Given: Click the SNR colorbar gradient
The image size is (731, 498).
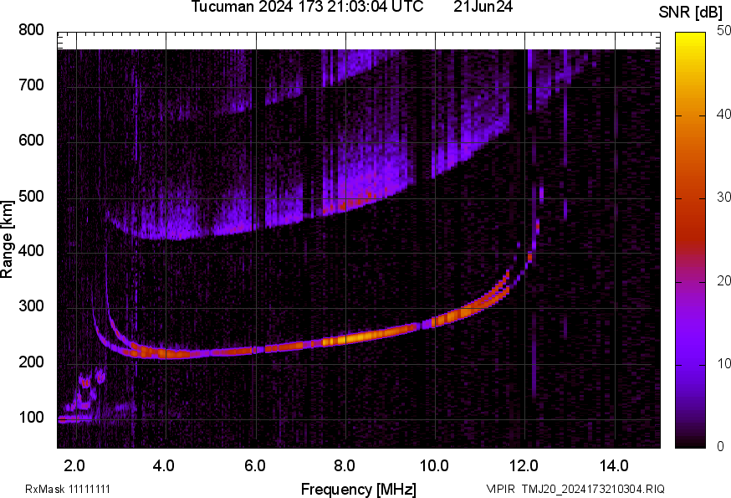Looking at the screenshot, I should click(690, 240).
